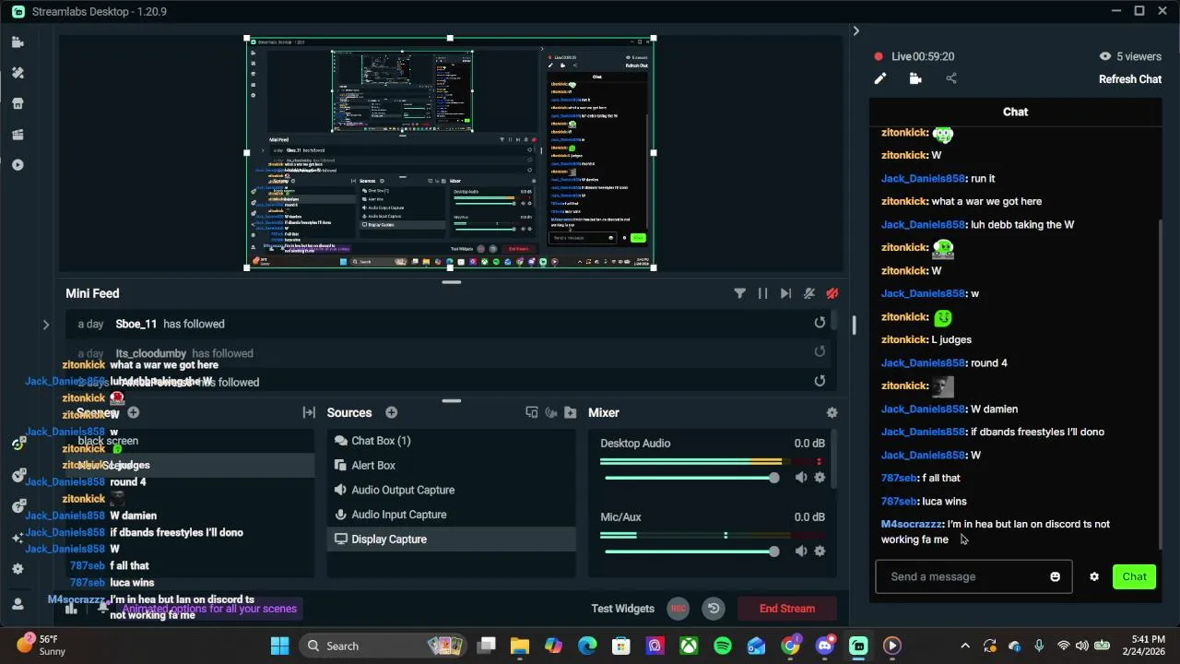The width and height of the screenshot is (1180, 664).
Task: Open the Themes icon below the camera icon
Action: (x=18, y=73)
